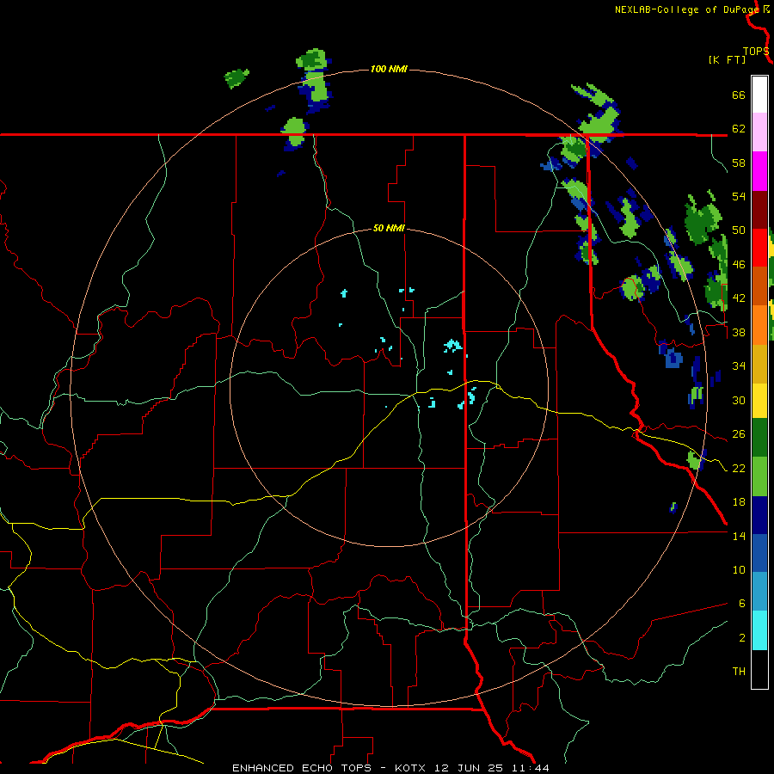Screen dimensions: 774x774
Task: Select the '6' legend value
Action: pyautogui.click(x=742, y=604)
